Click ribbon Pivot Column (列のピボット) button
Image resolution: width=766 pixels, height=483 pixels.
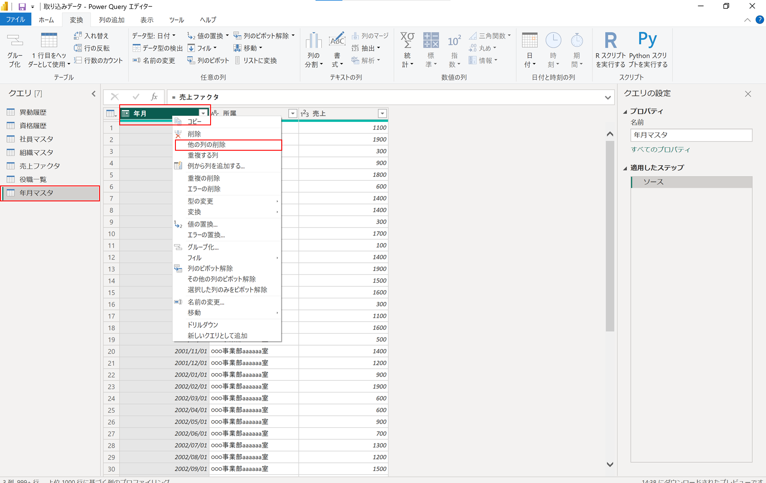point(208,61)
